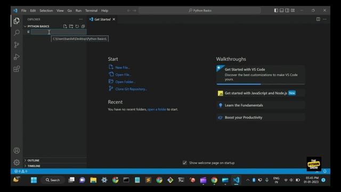Open the Run and Debug view
This screenshot has width=341, height=192.
click(x=17, y=57)
